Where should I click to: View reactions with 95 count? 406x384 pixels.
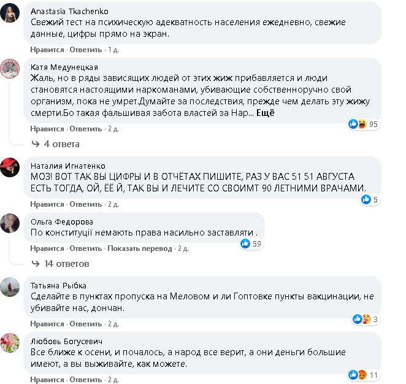(x=380, y=125)
